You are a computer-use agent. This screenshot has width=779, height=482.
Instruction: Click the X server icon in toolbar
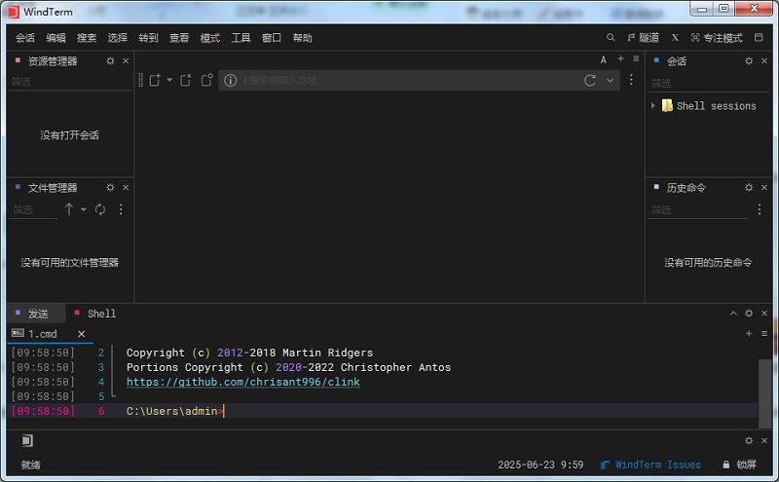pos(675,38)
